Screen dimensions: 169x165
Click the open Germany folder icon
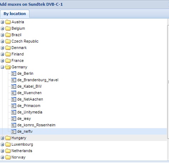[8, 67]
